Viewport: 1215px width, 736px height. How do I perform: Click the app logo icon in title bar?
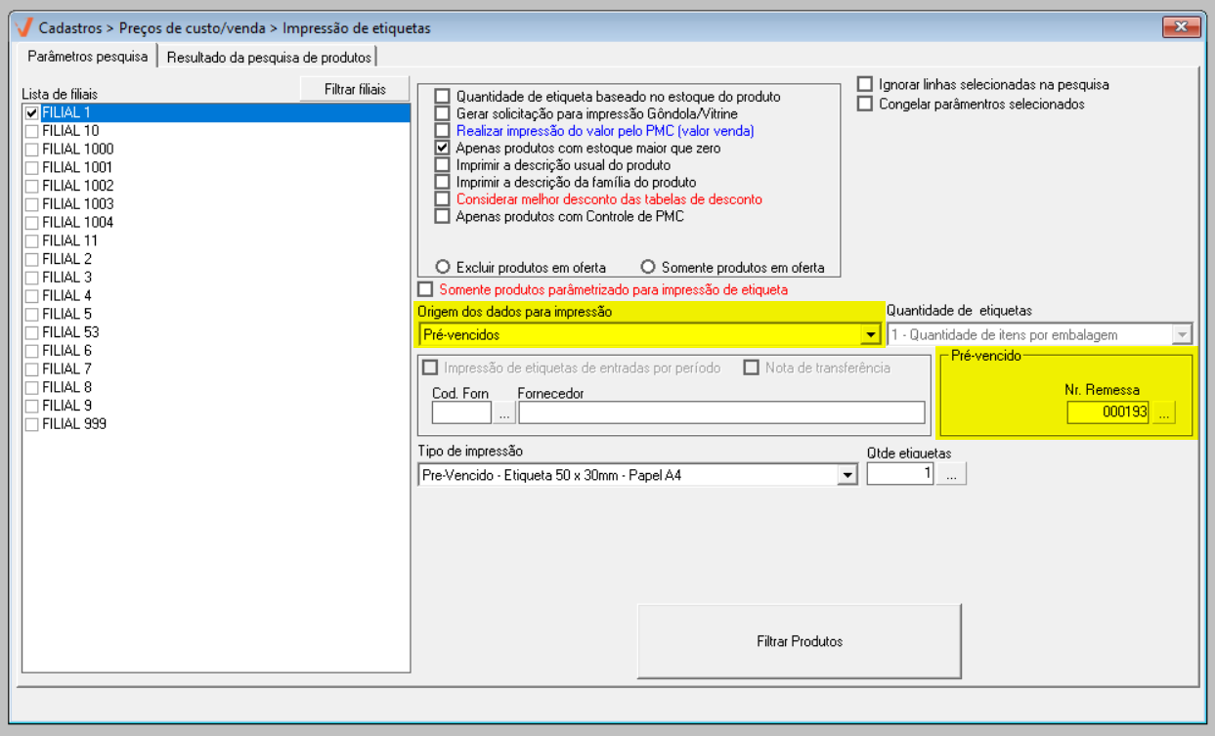26,27
